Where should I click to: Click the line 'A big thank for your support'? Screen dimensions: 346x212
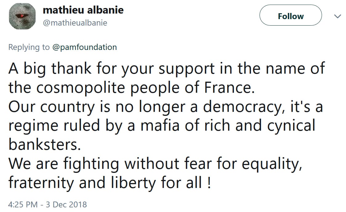(111, 69)
